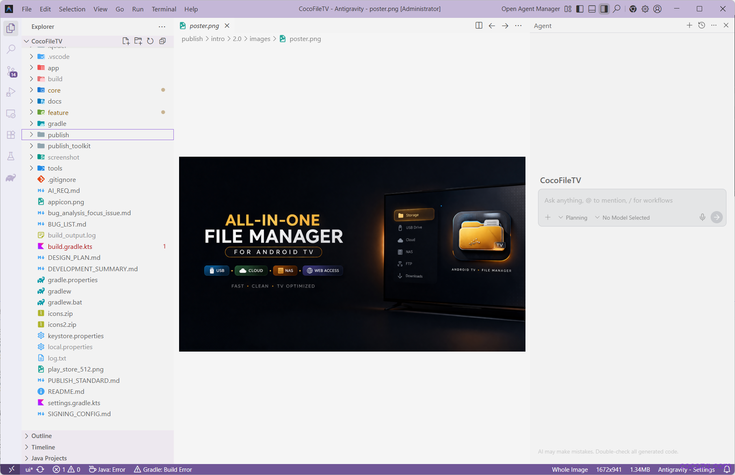Click the intro breadcrumb segment
Image resolution: width=735 pixels, height=475 pixels.
click(x=218, y=39)
